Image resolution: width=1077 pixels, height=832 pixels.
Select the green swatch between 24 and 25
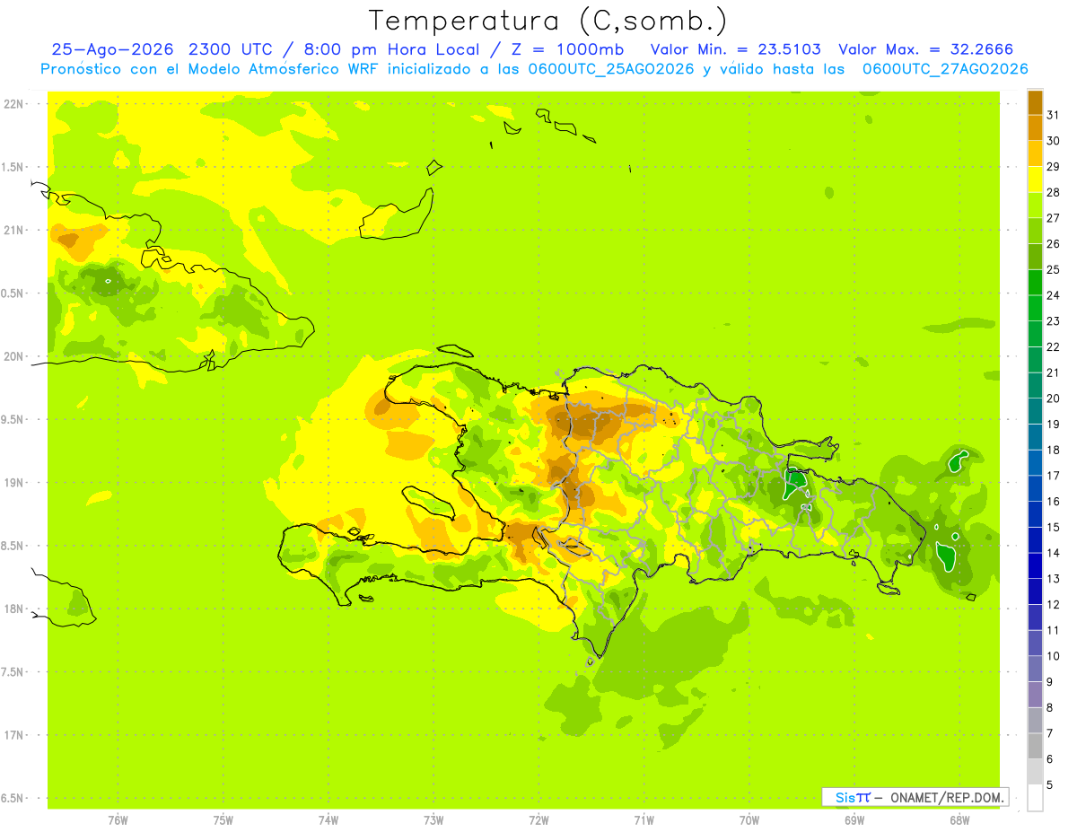coord(1035,282)
